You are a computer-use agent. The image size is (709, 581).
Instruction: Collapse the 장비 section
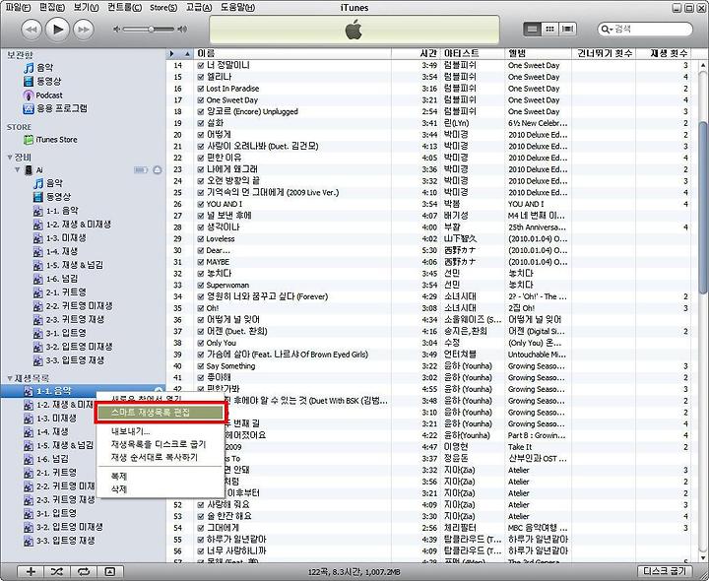point(10,158)
